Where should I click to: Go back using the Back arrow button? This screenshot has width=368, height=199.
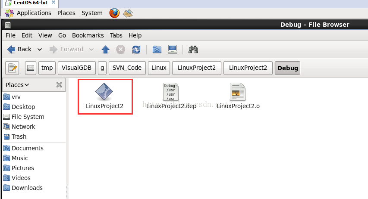tap(19, 49)
